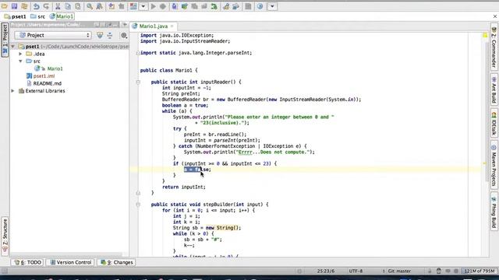Toggle the Maven Projects tool window
Screen dimensions: 499x280
(494, 165)
